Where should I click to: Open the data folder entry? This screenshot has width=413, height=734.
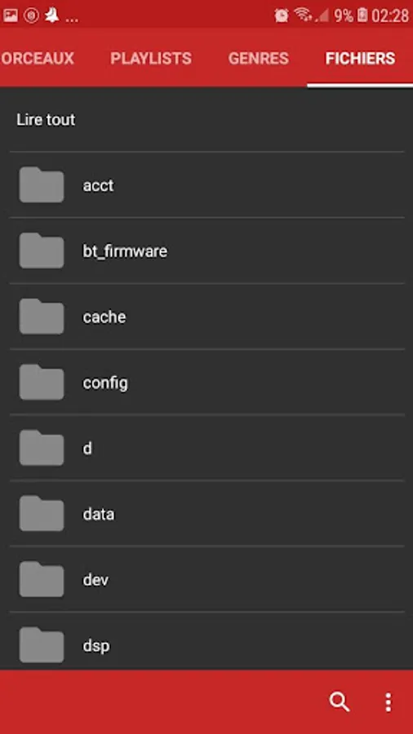click(x=206, y=514)
